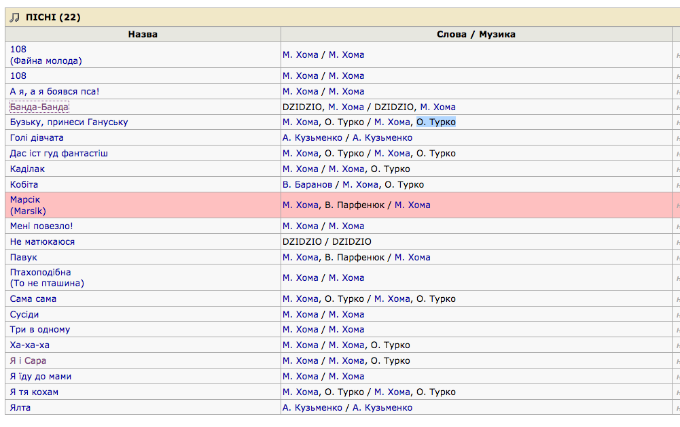Open the song Сама сама

[33, 299]
